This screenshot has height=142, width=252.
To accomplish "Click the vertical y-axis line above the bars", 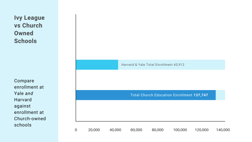I will [x=76, y=36].
